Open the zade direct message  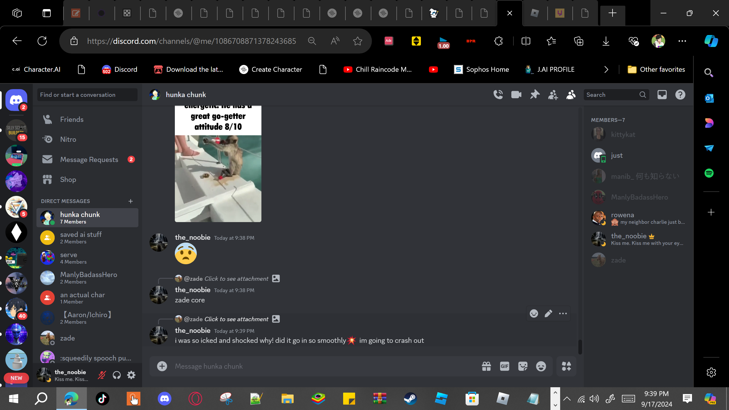coord(67,338)
